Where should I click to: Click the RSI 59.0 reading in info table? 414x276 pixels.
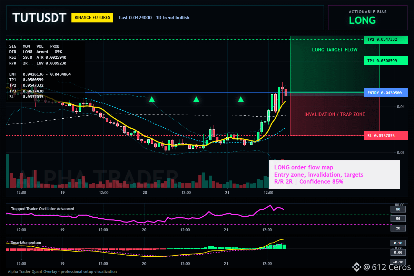[x=21, y=57]
